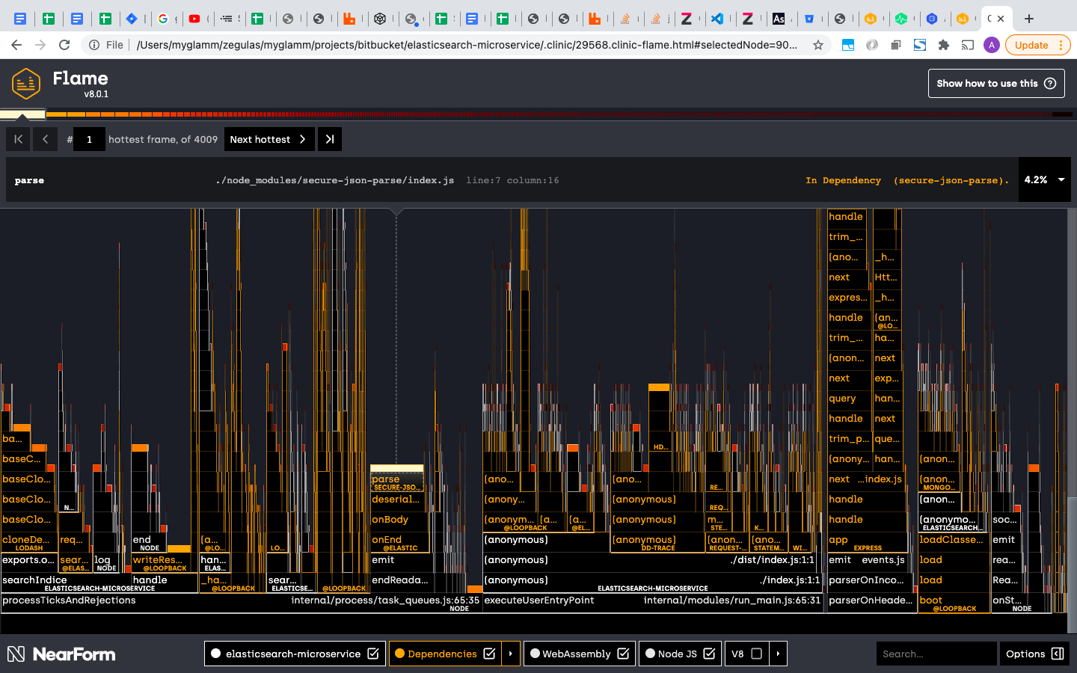Open new browser tab

pos(1029,19)
